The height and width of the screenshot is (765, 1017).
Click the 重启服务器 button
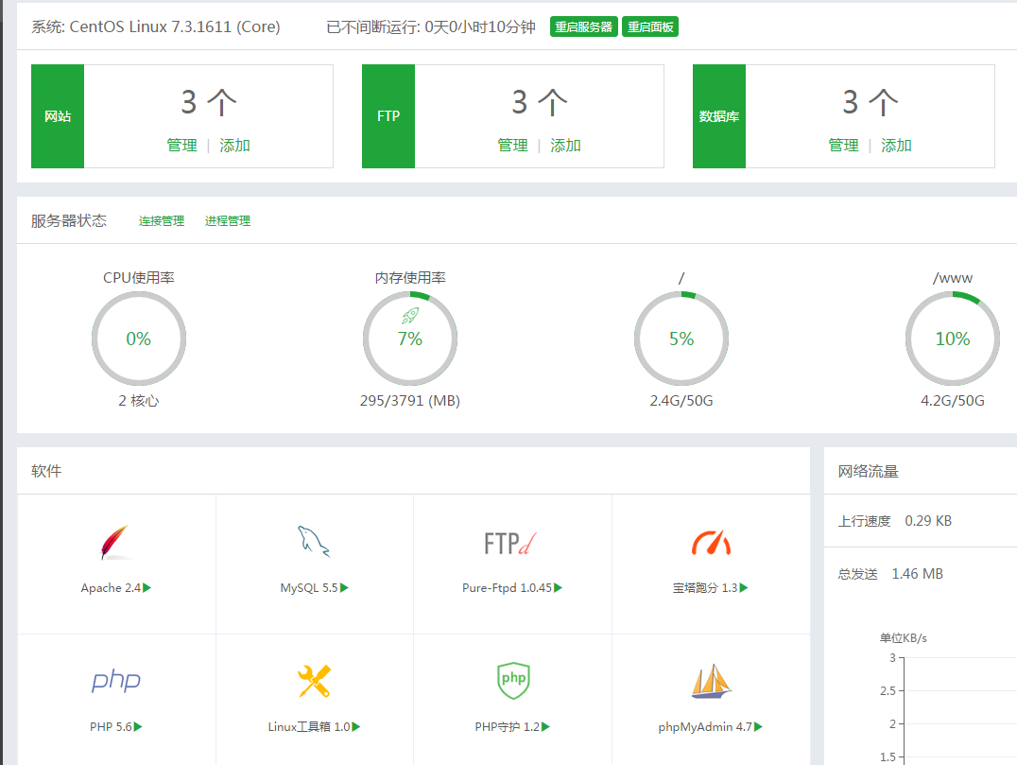click(x=584, y=26)
